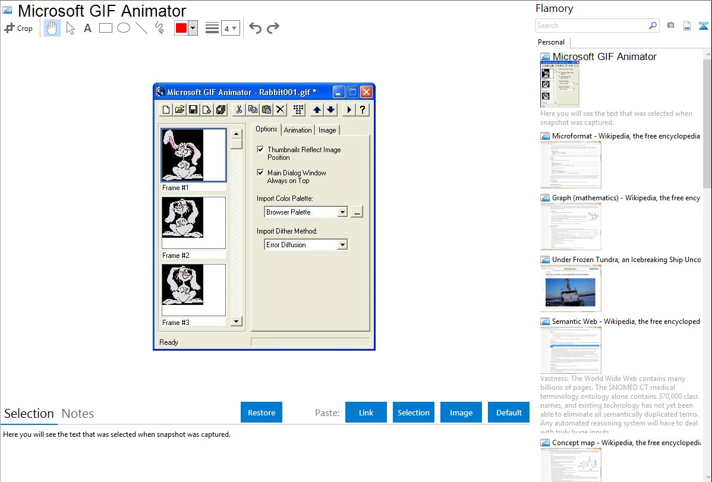Select the rectangle shape tool

pyautogui.click(x=105, y=28)
